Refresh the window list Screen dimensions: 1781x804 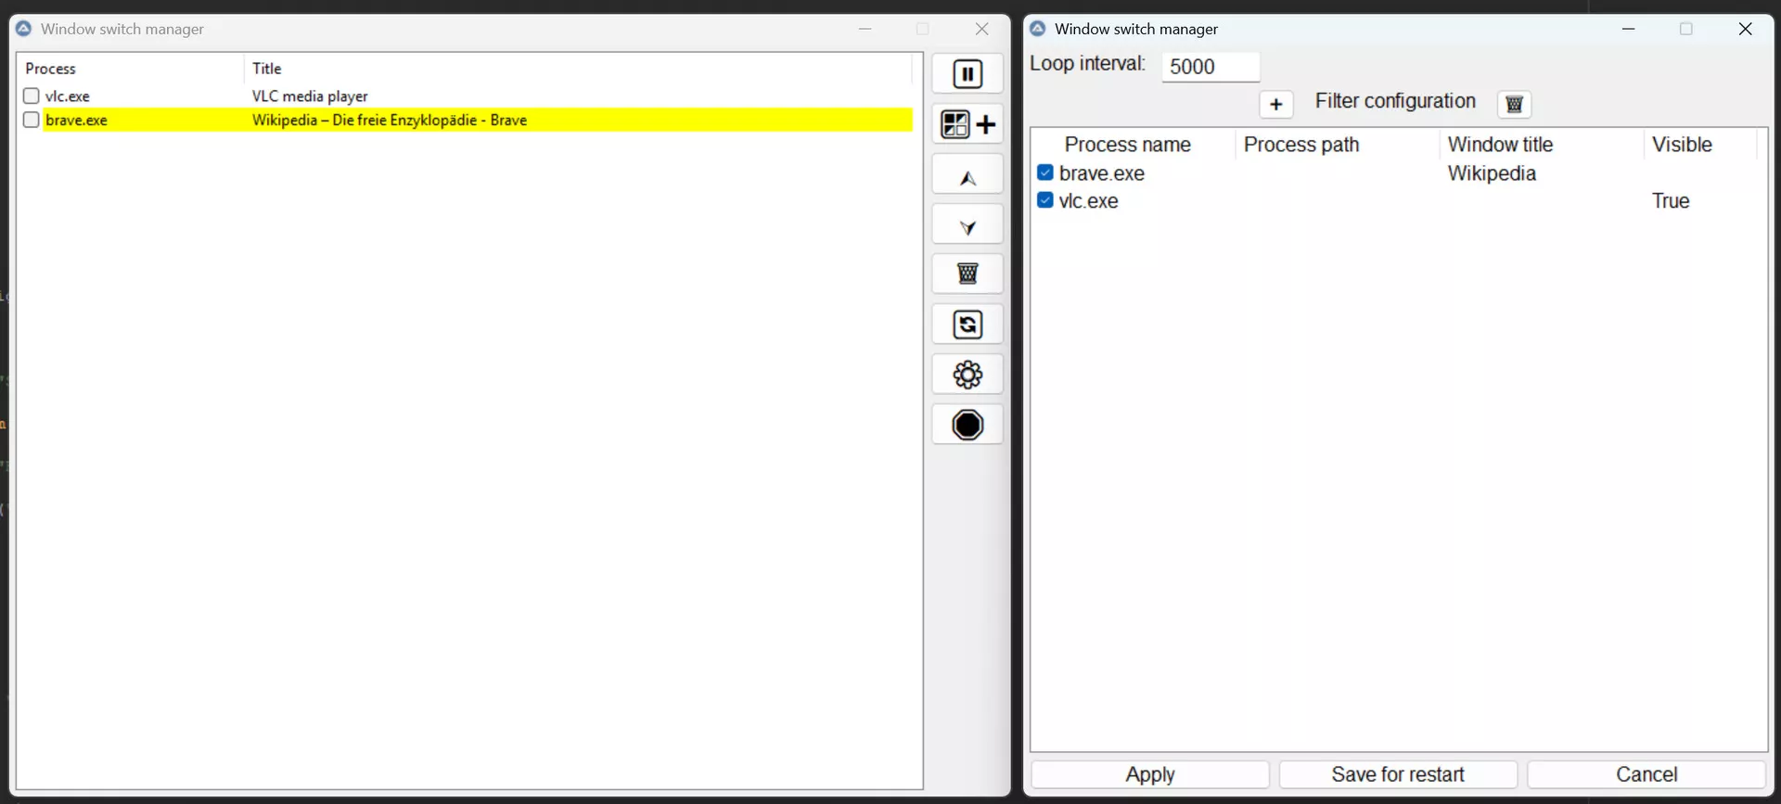(x=967, y=325)
